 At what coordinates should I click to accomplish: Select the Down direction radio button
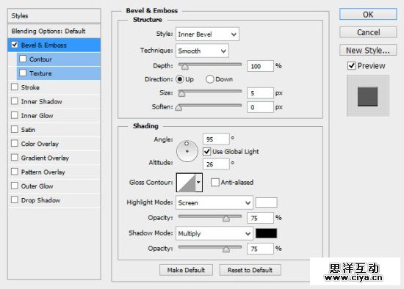[x=210, y=79]
